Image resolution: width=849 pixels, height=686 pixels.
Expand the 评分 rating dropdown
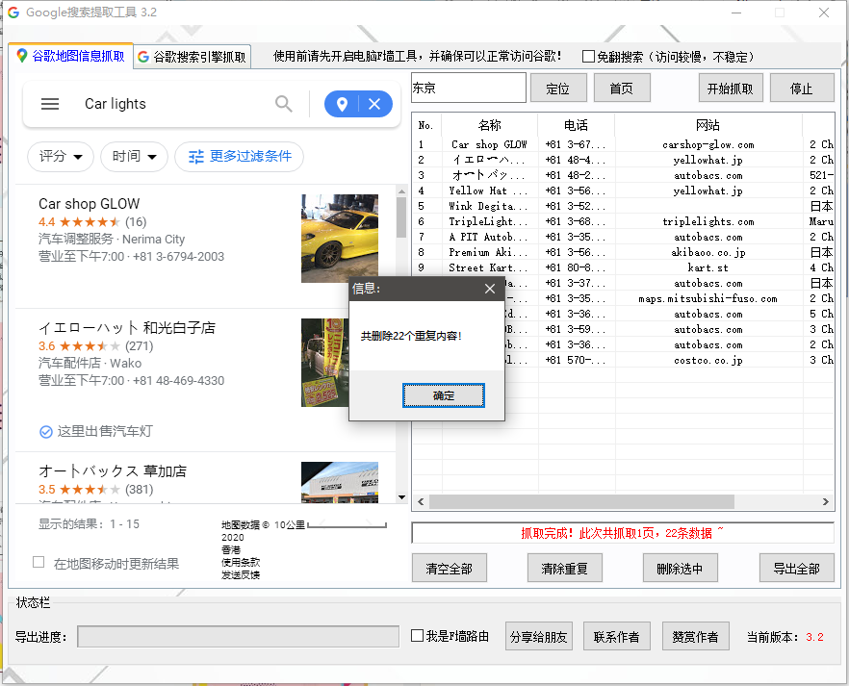click(x=61, y=157)
